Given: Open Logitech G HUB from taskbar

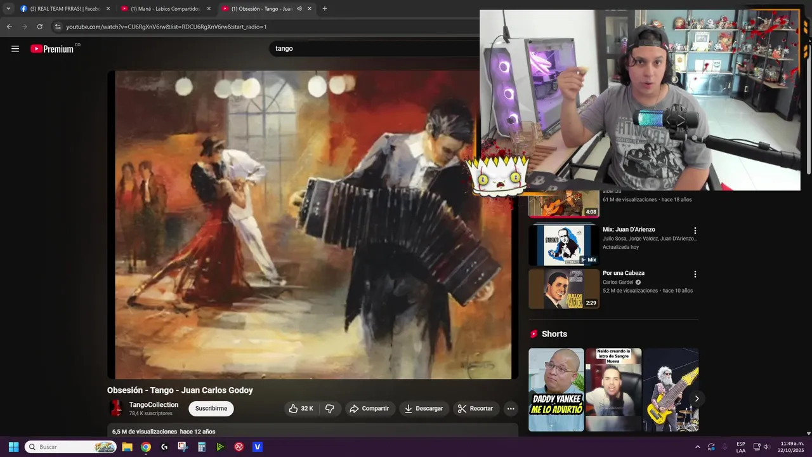Looking at the screenshot, I should pyautogui.click(x=164, y=447).
